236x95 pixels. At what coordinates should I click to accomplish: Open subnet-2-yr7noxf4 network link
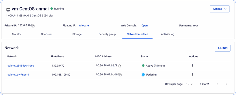coord(18,75)
